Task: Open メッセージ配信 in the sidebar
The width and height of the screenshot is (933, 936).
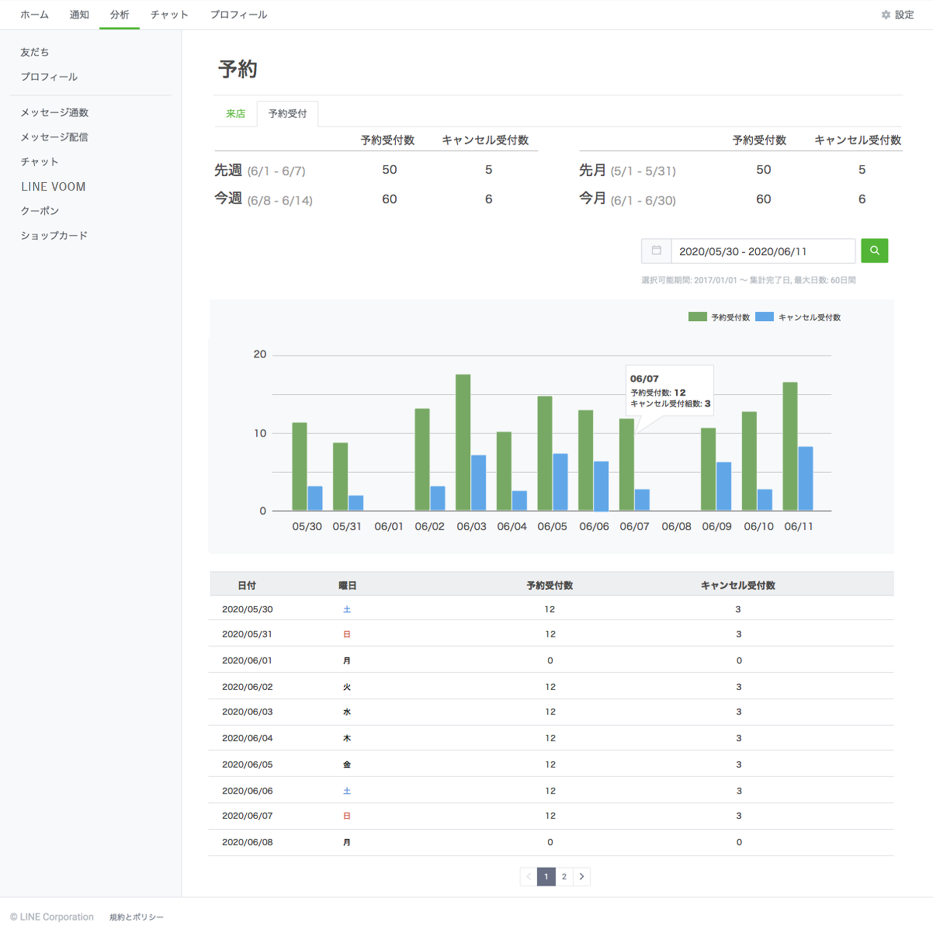Action: 54,137
